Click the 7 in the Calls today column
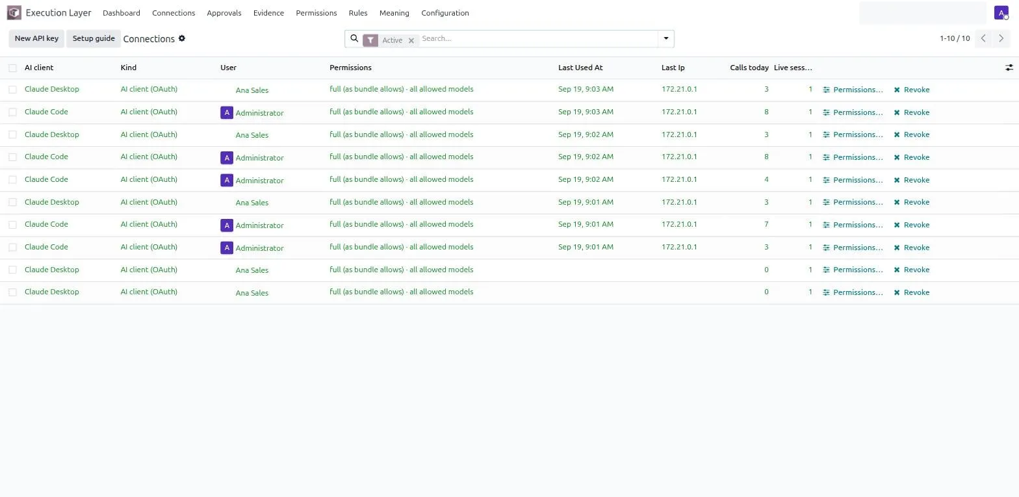Image resolution: width=1019 pixels, height=497 pixels. pyautogui.click(x=766, y=224)
